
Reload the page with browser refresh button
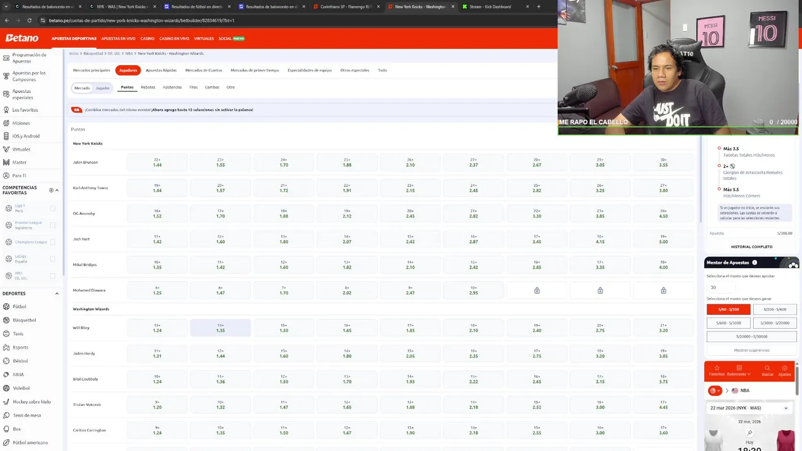[x=29, y=20]
